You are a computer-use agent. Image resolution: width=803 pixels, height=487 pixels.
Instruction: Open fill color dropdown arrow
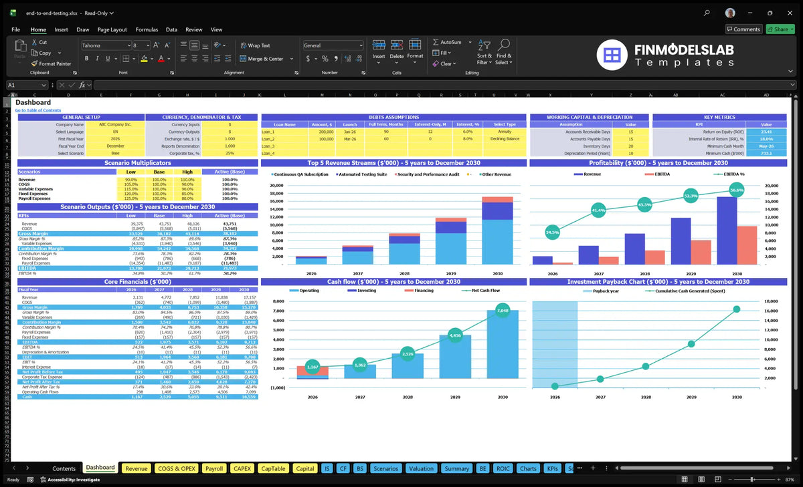click(x=152, y=59)
